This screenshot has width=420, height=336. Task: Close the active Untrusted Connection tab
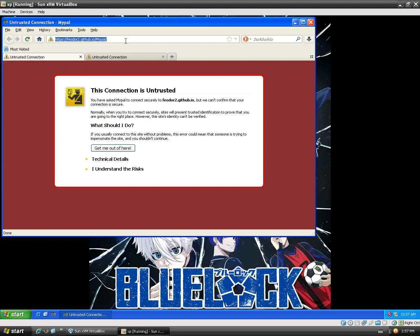coord(81,57)
